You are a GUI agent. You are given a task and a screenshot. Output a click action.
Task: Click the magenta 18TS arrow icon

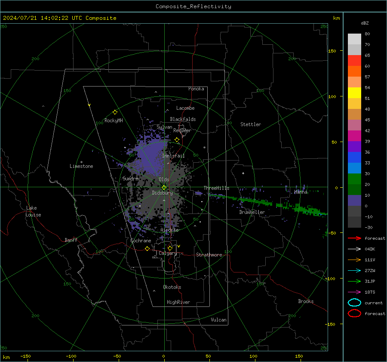coord(354,292)
